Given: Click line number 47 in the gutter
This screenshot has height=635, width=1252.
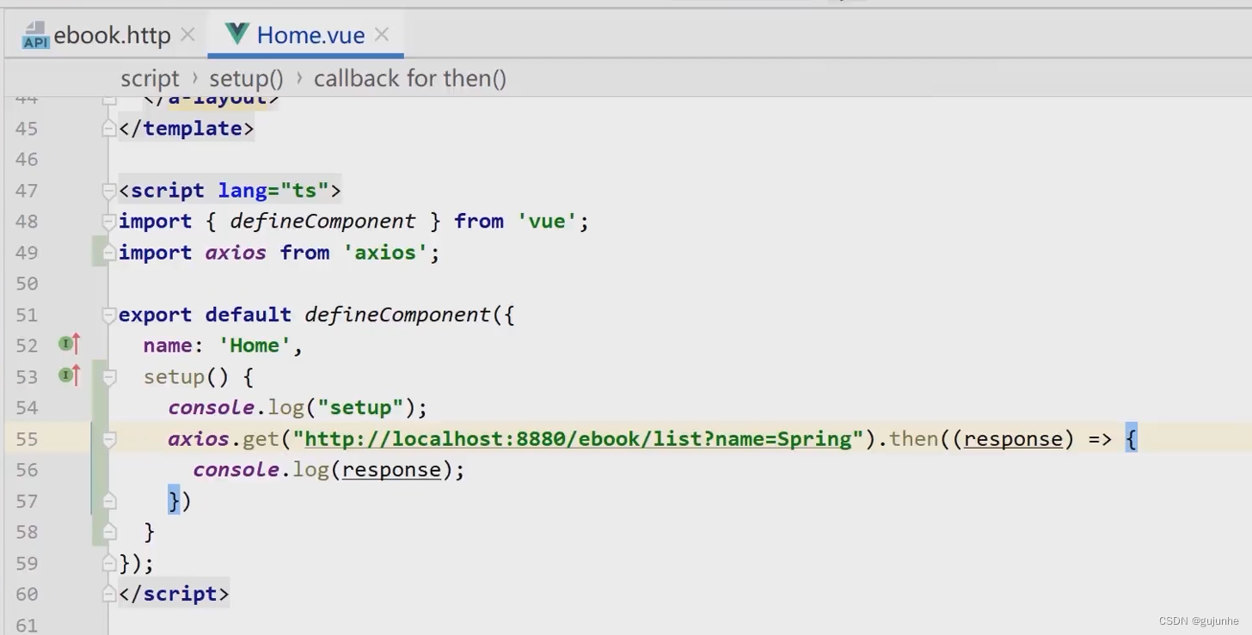Looking at the screenshot, I should pos(27,190).
